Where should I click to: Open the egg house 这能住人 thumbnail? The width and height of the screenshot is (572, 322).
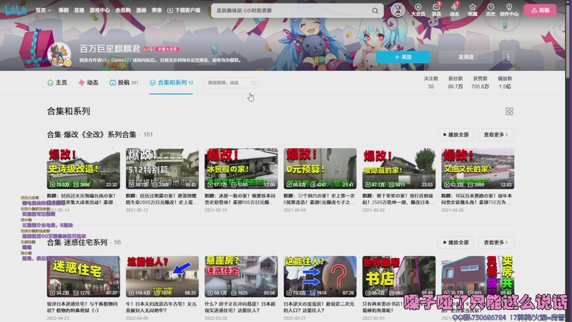tap(320, 276)
